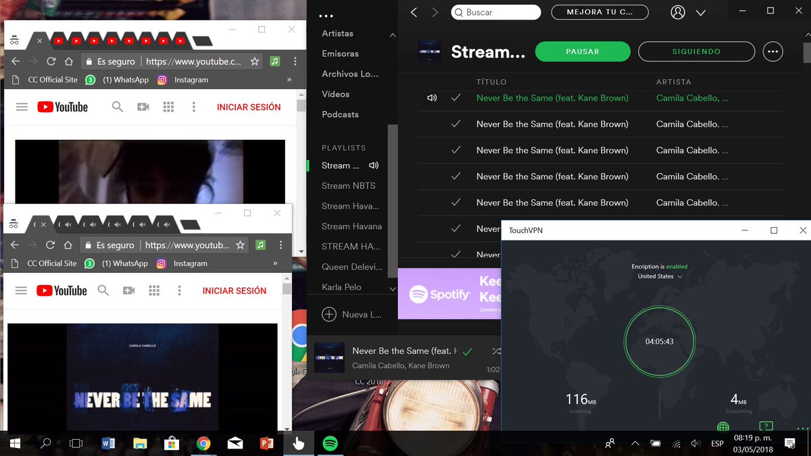Click INICIAR SESIÓN in upper Chrome window
The height and width of the screenshot is (456, 811).
[x=249, y=107]
